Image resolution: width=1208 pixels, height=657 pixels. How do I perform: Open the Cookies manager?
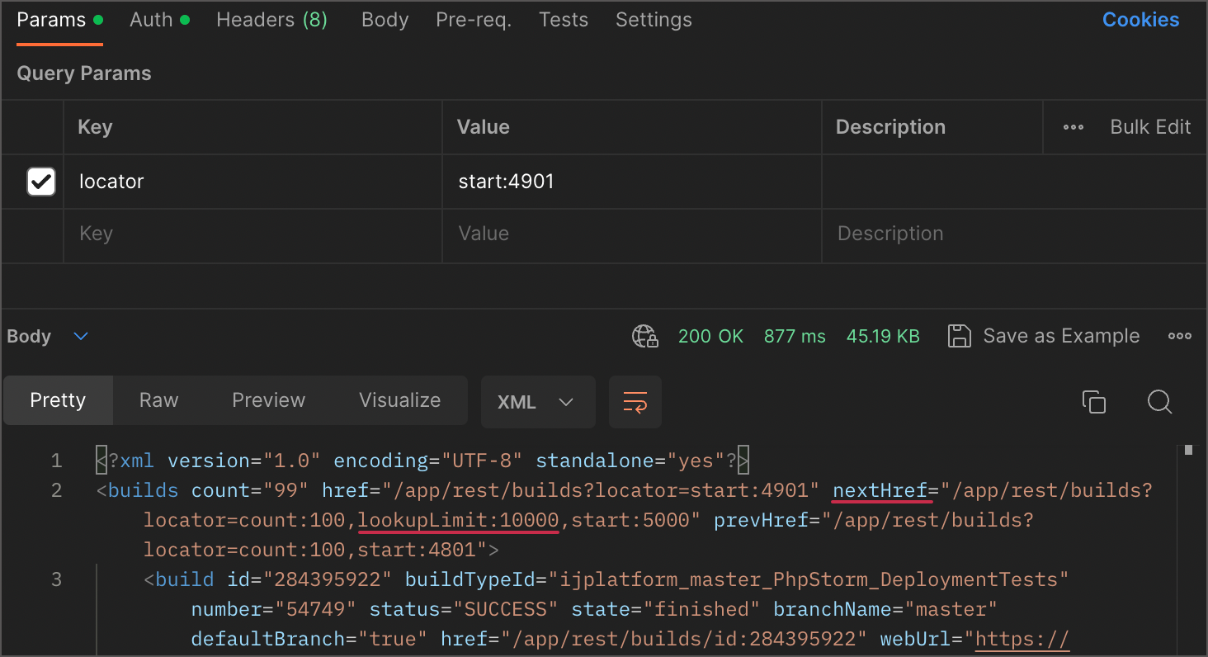tap(1140, 19)
